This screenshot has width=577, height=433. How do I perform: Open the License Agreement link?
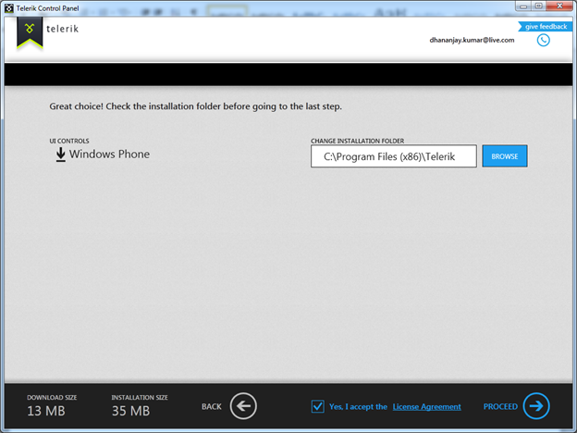point(426,407)
